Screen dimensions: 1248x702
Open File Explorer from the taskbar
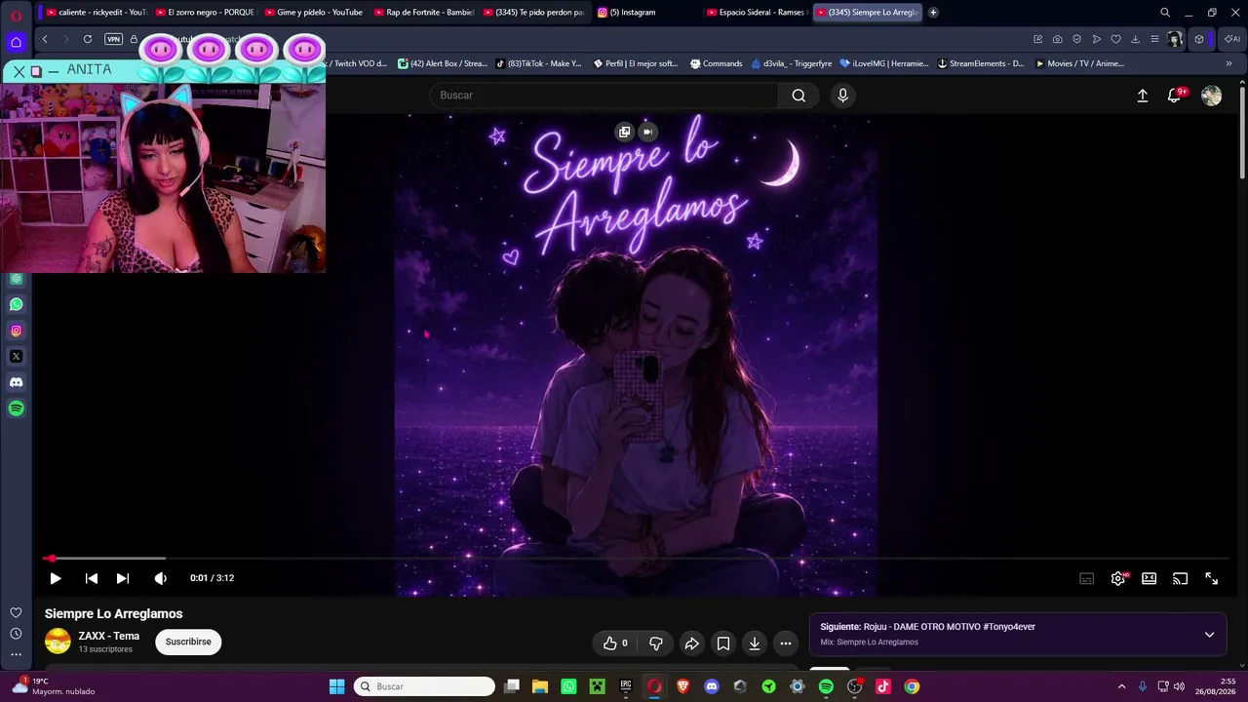point(540,686)
